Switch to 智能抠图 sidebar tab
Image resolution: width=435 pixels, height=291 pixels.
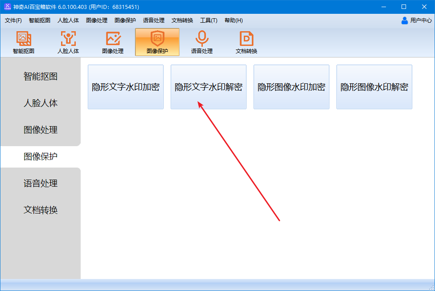(41, 76)
